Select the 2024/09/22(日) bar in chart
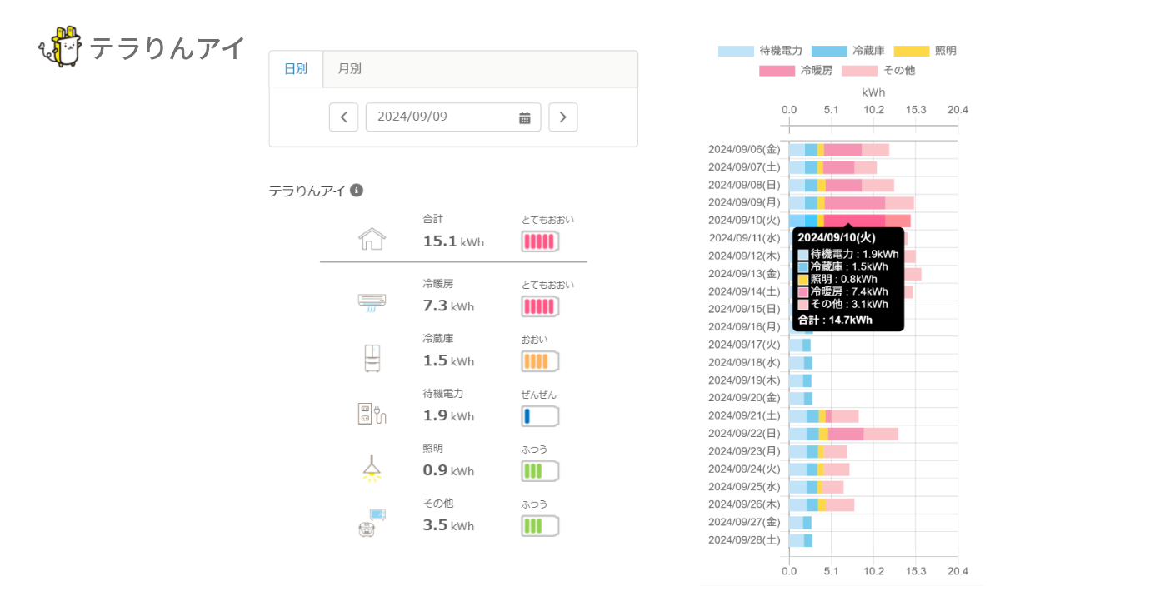The width and height of the screenshot is (1150, 616). pos(842,434)
